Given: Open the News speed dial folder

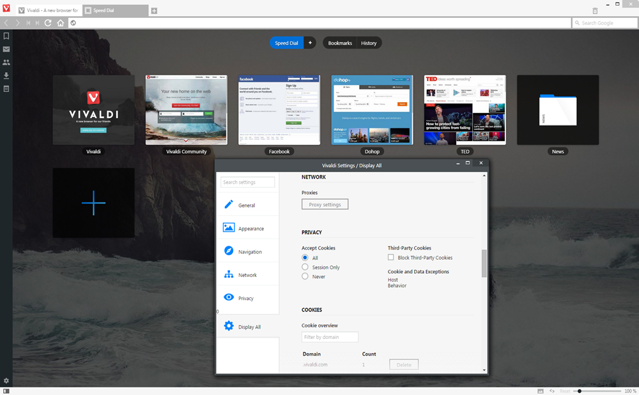Looking at the screenshot, I should pos(558,110).
